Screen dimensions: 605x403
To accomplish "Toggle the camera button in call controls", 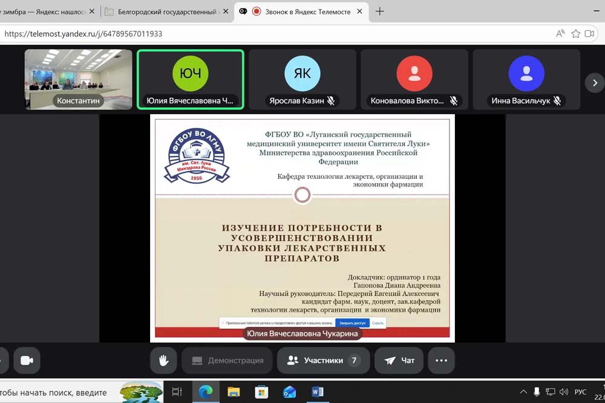I will [x=27, y=360].
